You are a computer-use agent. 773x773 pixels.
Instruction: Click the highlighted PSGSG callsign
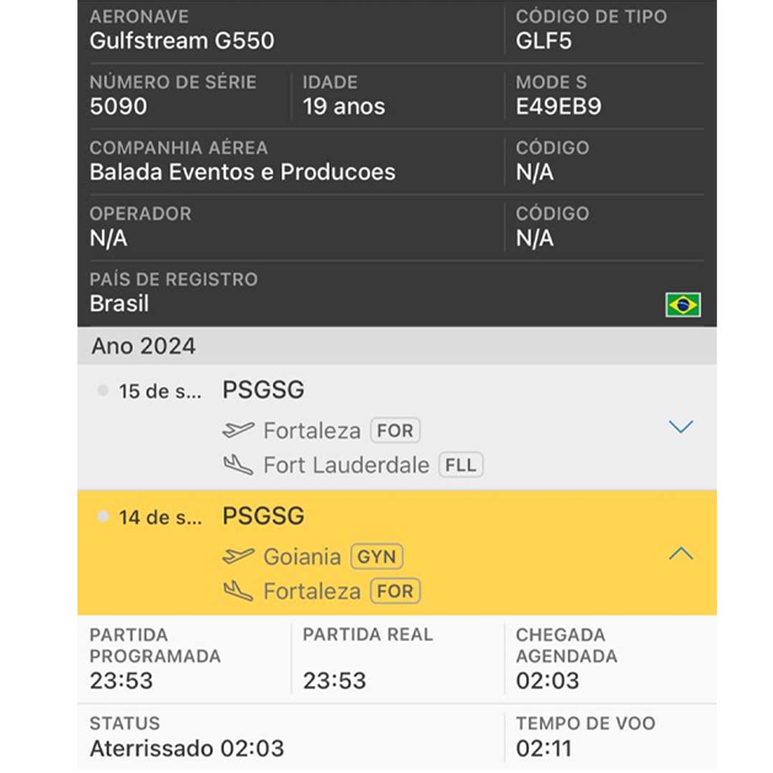click(263, 516)
